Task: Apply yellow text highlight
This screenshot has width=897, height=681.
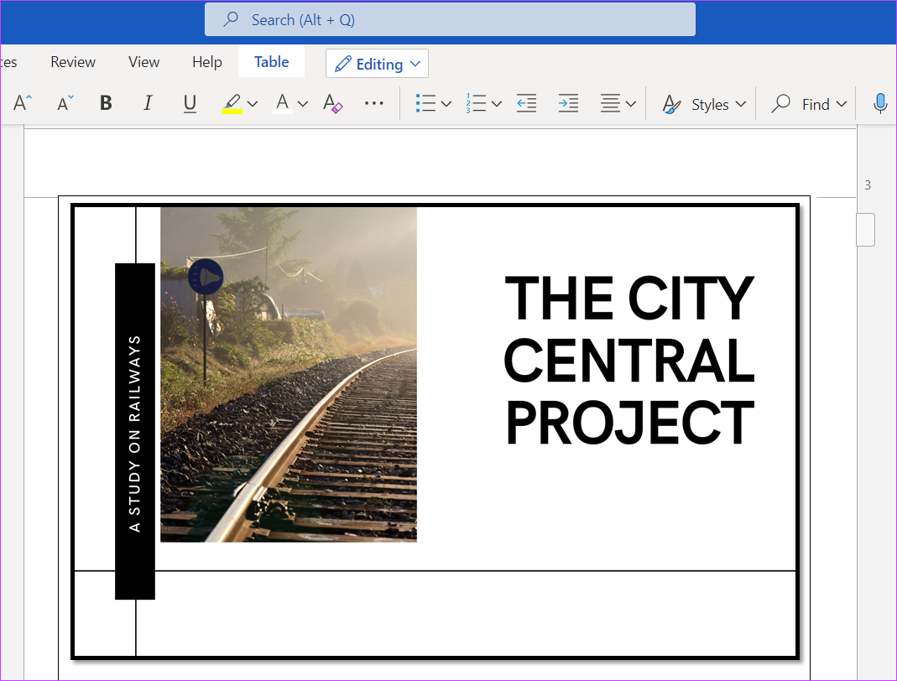Action: [x=233, y=102]
